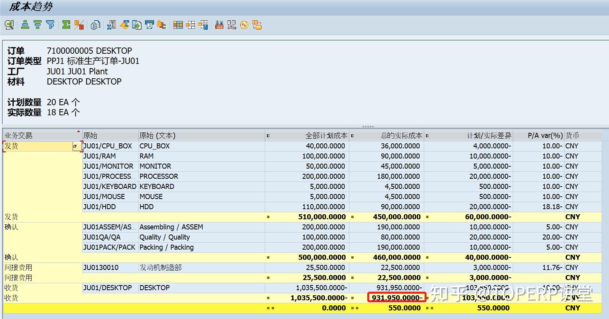Click the Save Layout icon

pyautogui.click(x=203, y=25)
